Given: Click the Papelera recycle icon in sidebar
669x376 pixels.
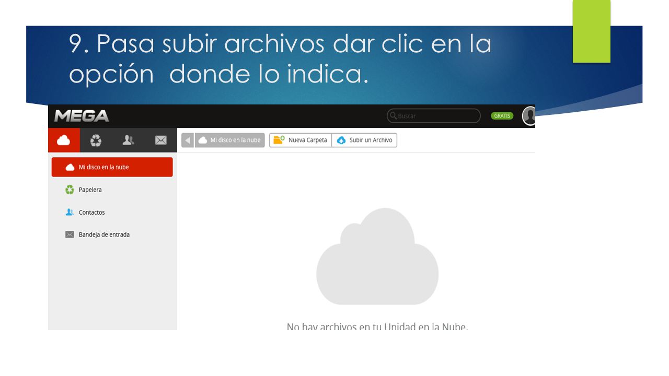Looking at the screenshot, I should point(70,190).
